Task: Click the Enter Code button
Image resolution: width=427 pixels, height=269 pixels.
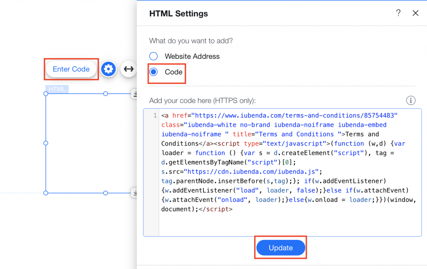Action: (x=71, y=69)
